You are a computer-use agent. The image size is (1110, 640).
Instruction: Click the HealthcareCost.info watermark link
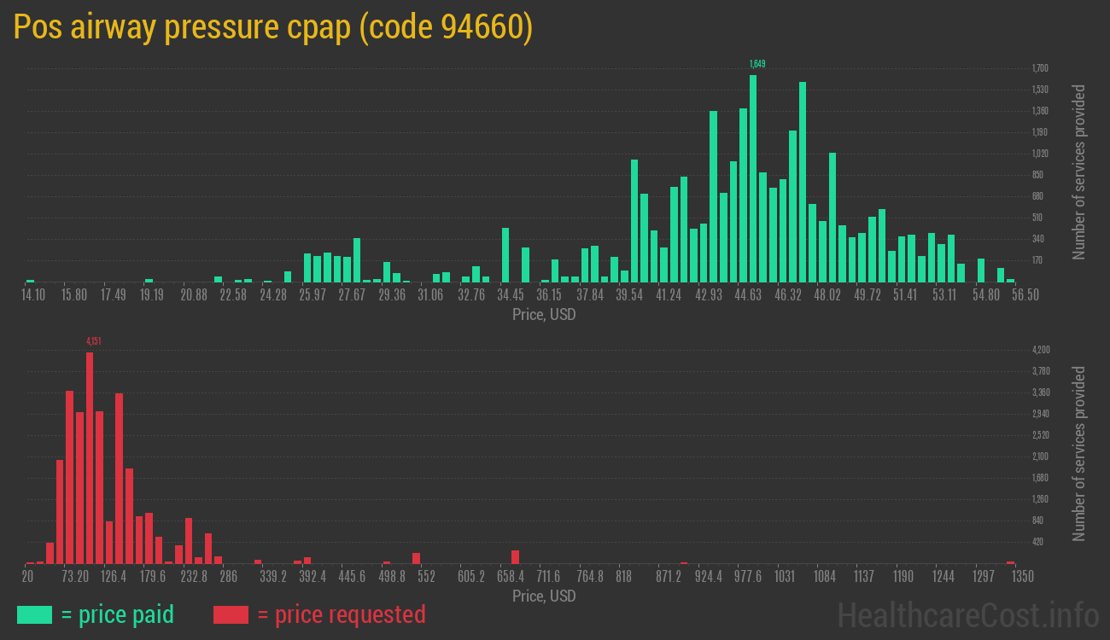(x=967, y=614)
